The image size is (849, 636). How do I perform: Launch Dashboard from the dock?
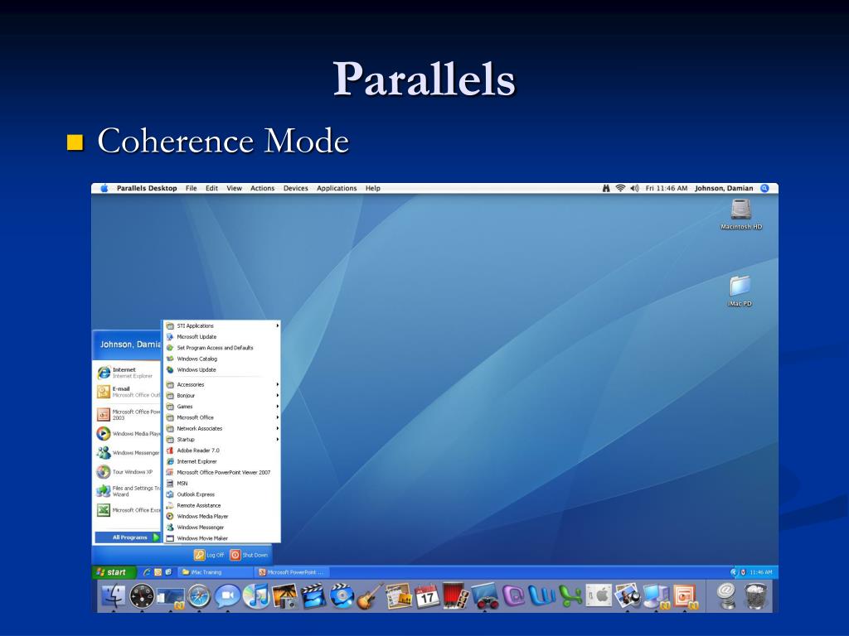[x=142, y=596]
